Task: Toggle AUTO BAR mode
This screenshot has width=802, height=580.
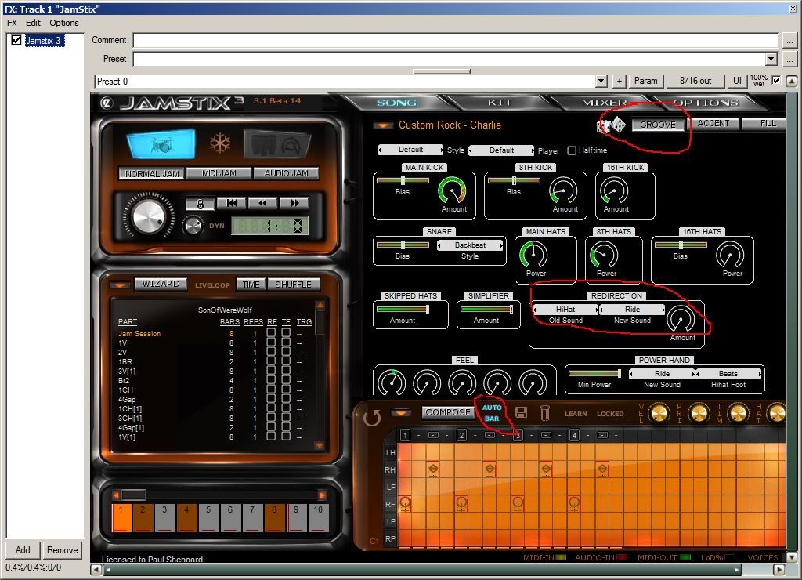Action: 492,413
